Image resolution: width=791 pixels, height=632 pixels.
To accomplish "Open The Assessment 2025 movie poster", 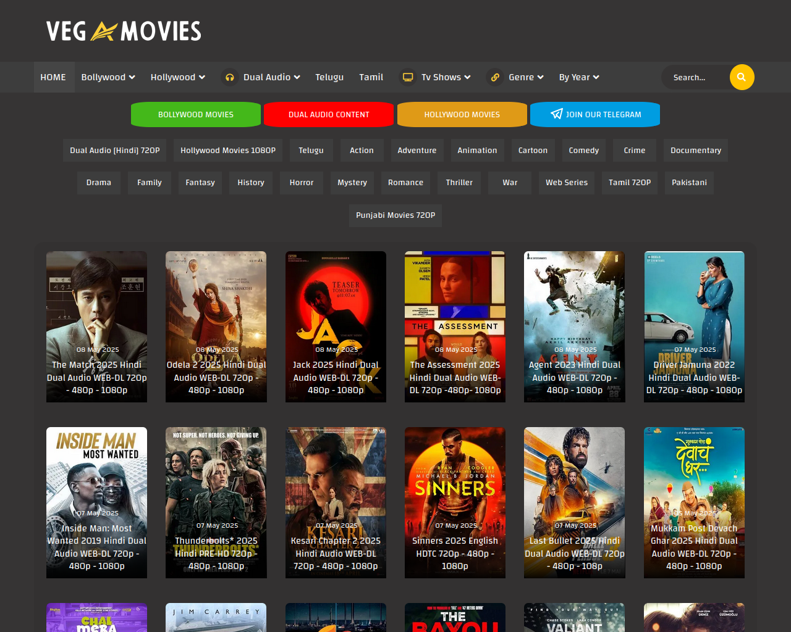I will click(455, 326).
